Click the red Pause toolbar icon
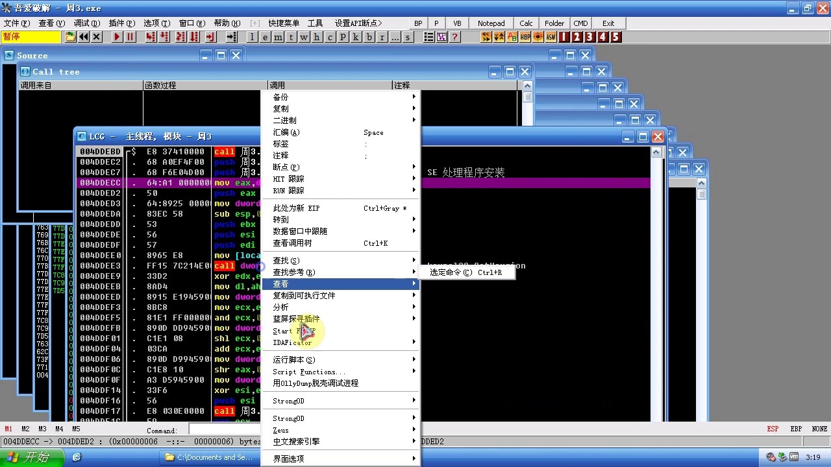Screen dimensions: 831x467 click(130, 37)
